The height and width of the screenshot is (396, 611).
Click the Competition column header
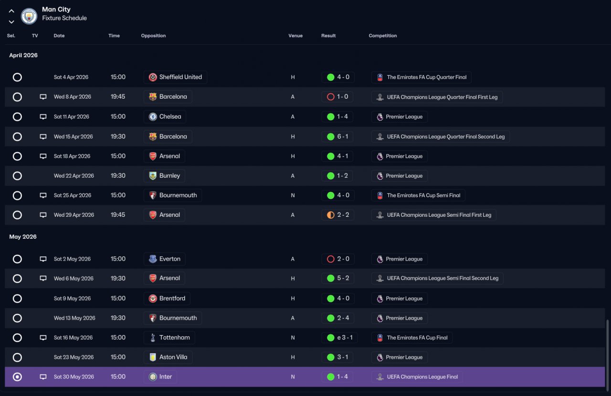[383, 36]
